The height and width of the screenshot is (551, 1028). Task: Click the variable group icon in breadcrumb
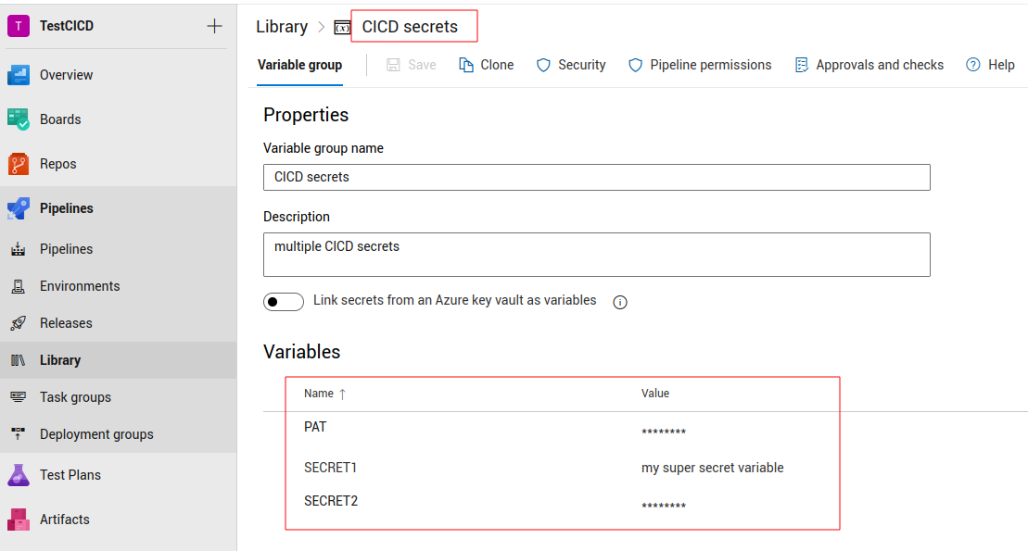tap(342, 28)
